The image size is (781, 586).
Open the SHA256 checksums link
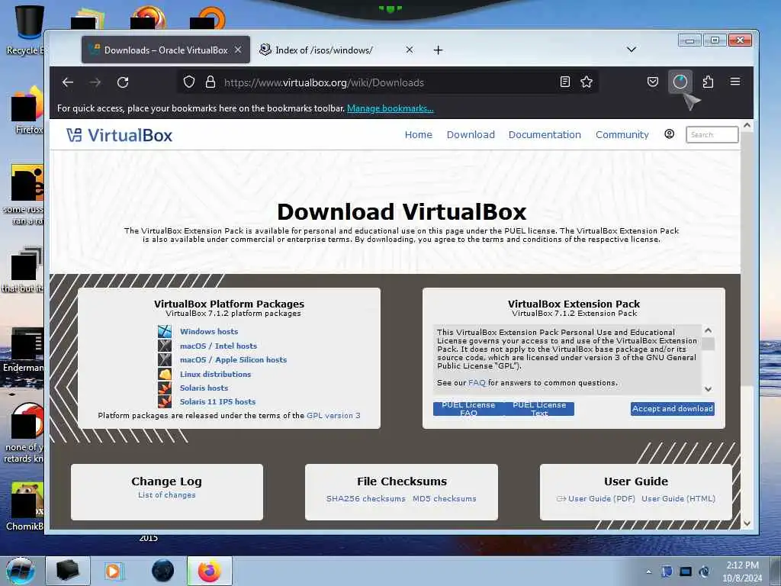point(365,499)
